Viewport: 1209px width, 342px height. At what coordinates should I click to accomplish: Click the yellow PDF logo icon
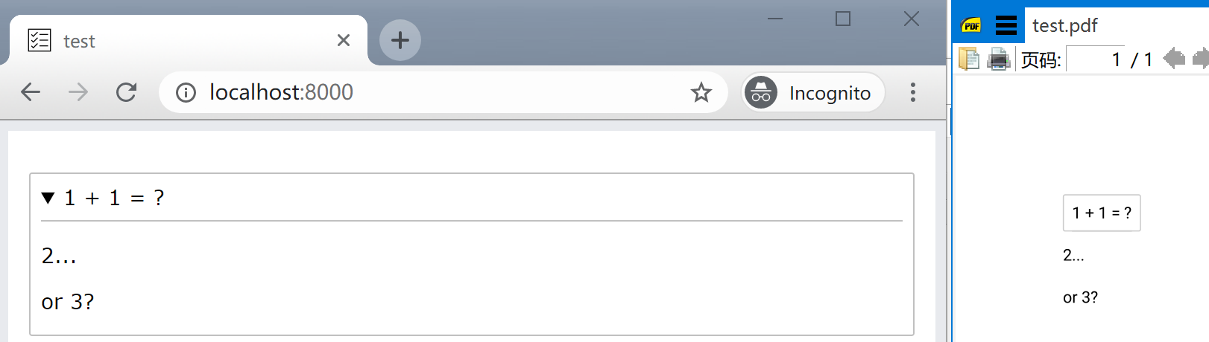[971, 26]
